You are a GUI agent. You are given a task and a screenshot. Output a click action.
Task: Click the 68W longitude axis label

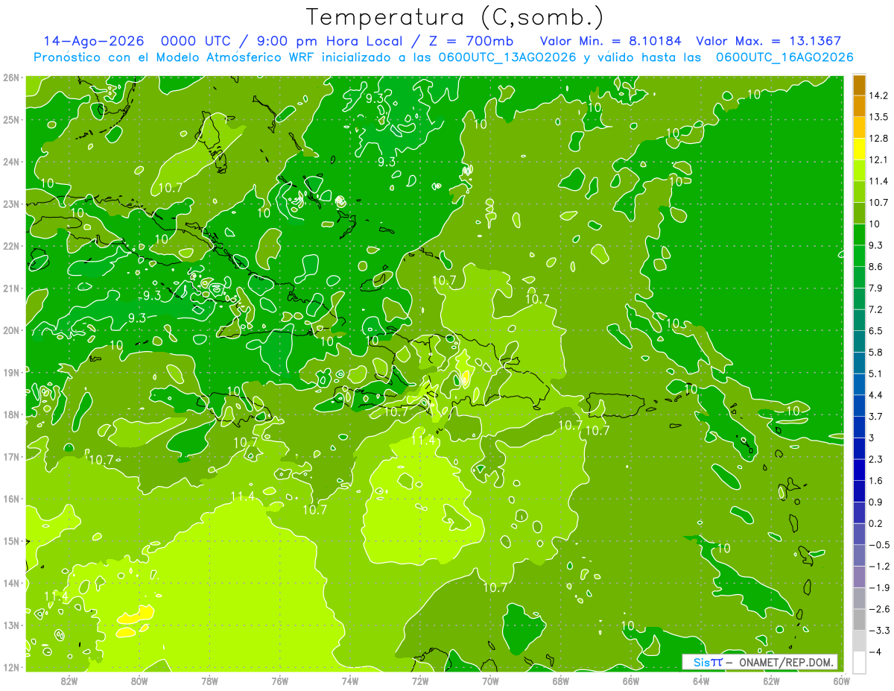click(560, 681)
